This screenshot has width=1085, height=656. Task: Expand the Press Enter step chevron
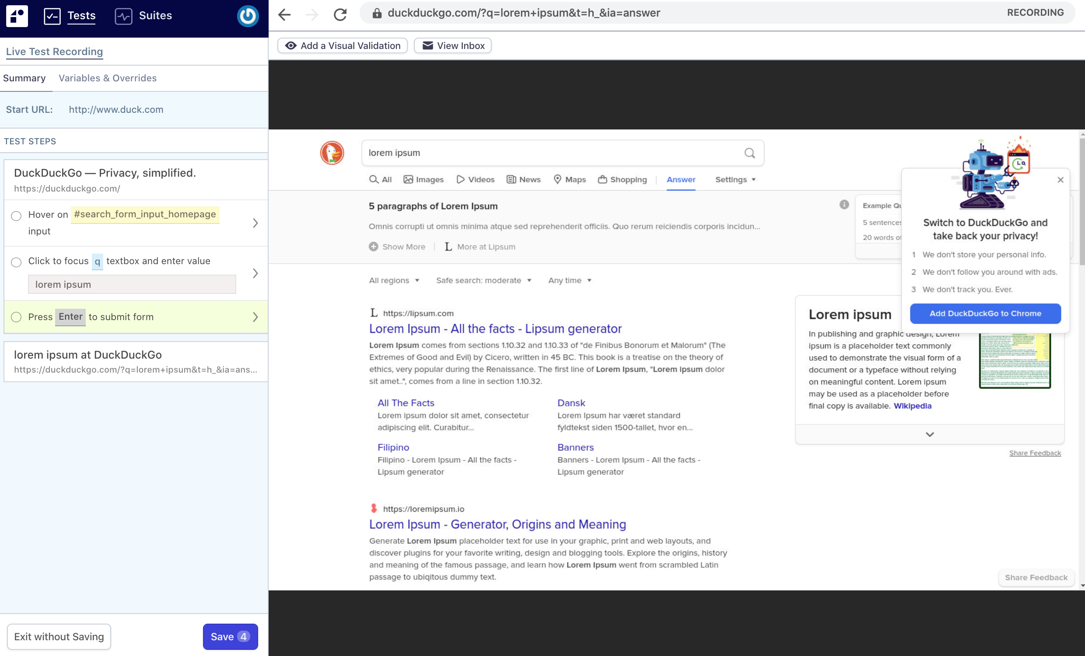click(255, 317)
